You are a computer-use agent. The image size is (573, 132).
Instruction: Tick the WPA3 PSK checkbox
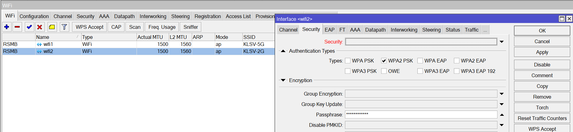pos(348,71)
